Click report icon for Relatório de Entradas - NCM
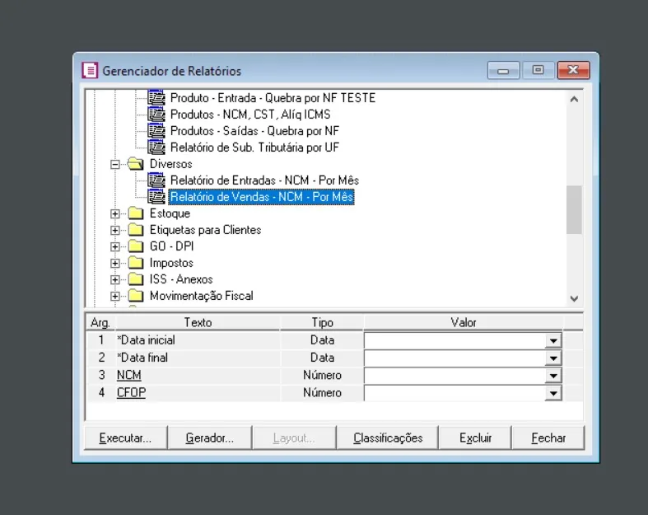Viewport: 648px width, 515px height. click(x=156, y=180)
